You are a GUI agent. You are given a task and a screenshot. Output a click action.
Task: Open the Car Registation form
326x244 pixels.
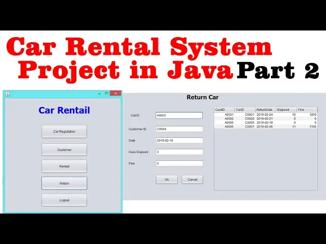64,131
